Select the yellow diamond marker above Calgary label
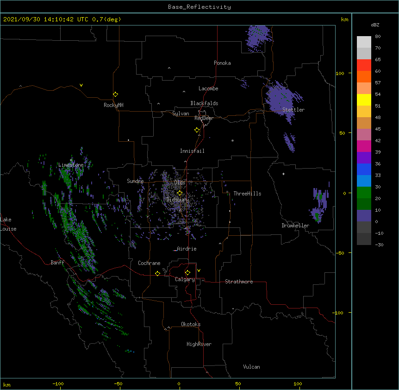The height and width of the screenshot is (390, 399). coord(187,273)
